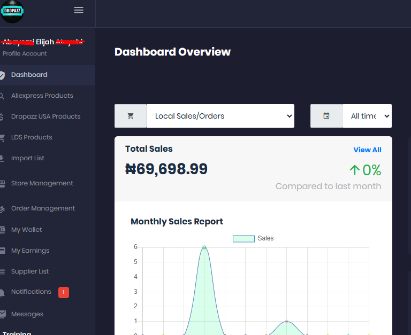Click the notifications bell icon
This screenshot has height=335, width=411.
point(2,292)
